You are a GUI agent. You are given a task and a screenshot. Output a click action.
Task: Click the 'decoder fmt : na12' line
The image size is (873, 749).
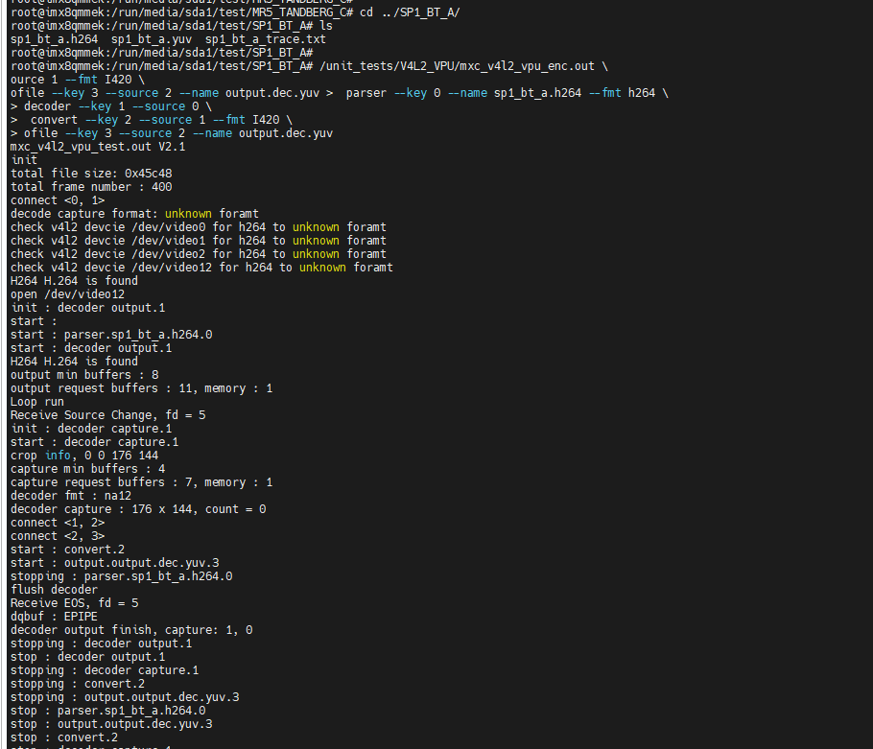point(71,496)
